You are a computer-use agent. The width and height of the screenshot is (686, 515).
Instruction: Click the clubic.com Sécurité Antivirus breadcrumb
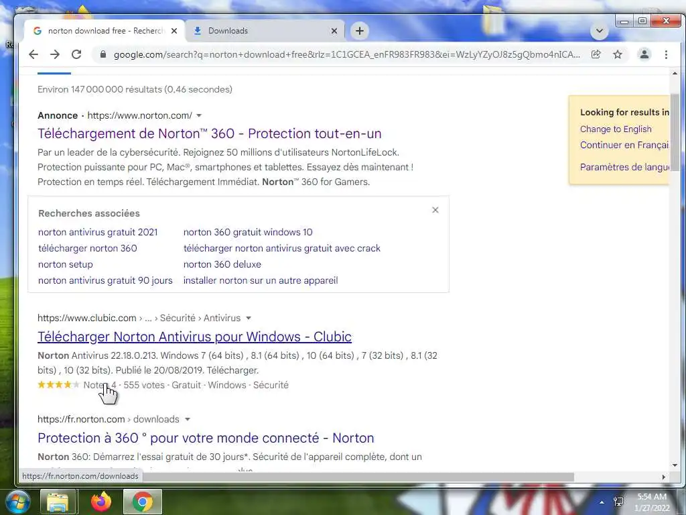coord(139,318)
